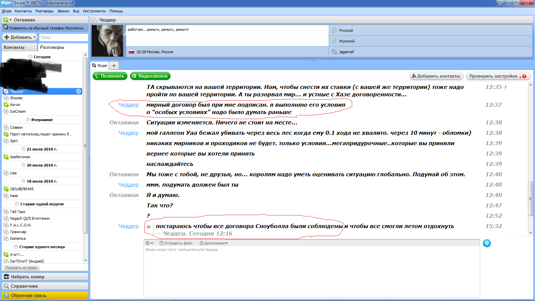Open the online status dropdown next to Октавиан

7,20
